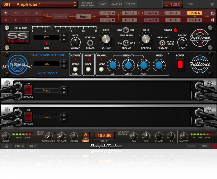Adjust chorus LEFT intensity knob
This screenshot has height=179, width=217.
click(113, 65)
